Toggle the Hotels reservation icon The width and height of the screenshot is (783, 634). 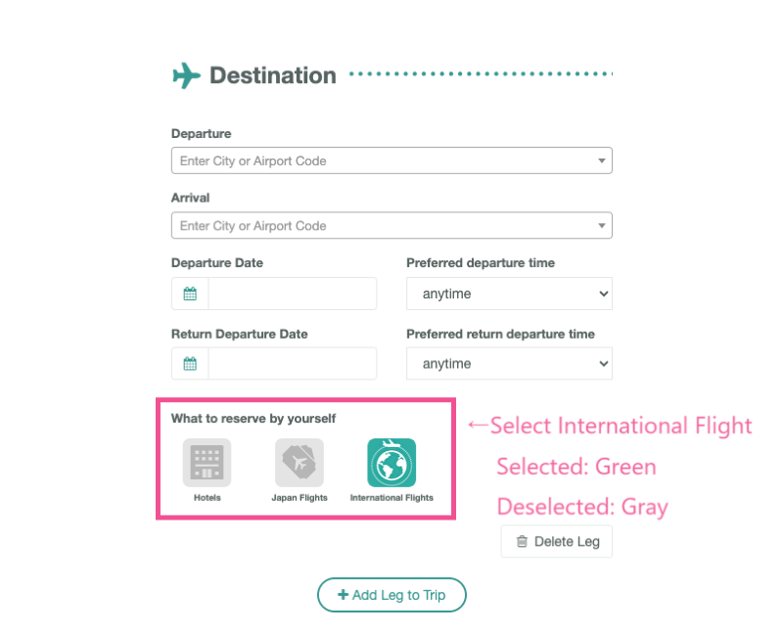click(207, 463)
